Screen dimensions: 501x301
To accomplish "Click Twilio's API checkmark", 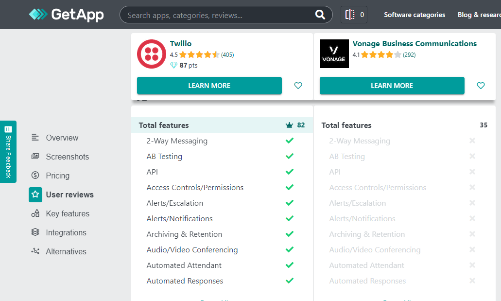I will click(x=290, y=172).
